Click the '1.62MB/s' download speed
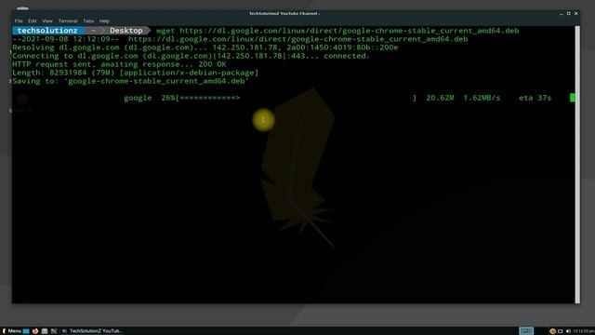 pos(482,98)
